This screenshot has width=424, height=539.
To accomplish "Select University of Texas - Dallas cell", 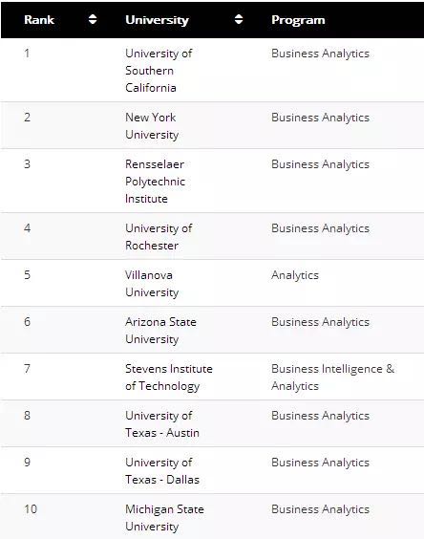I will pyautogui.click(x=162, y=470).
